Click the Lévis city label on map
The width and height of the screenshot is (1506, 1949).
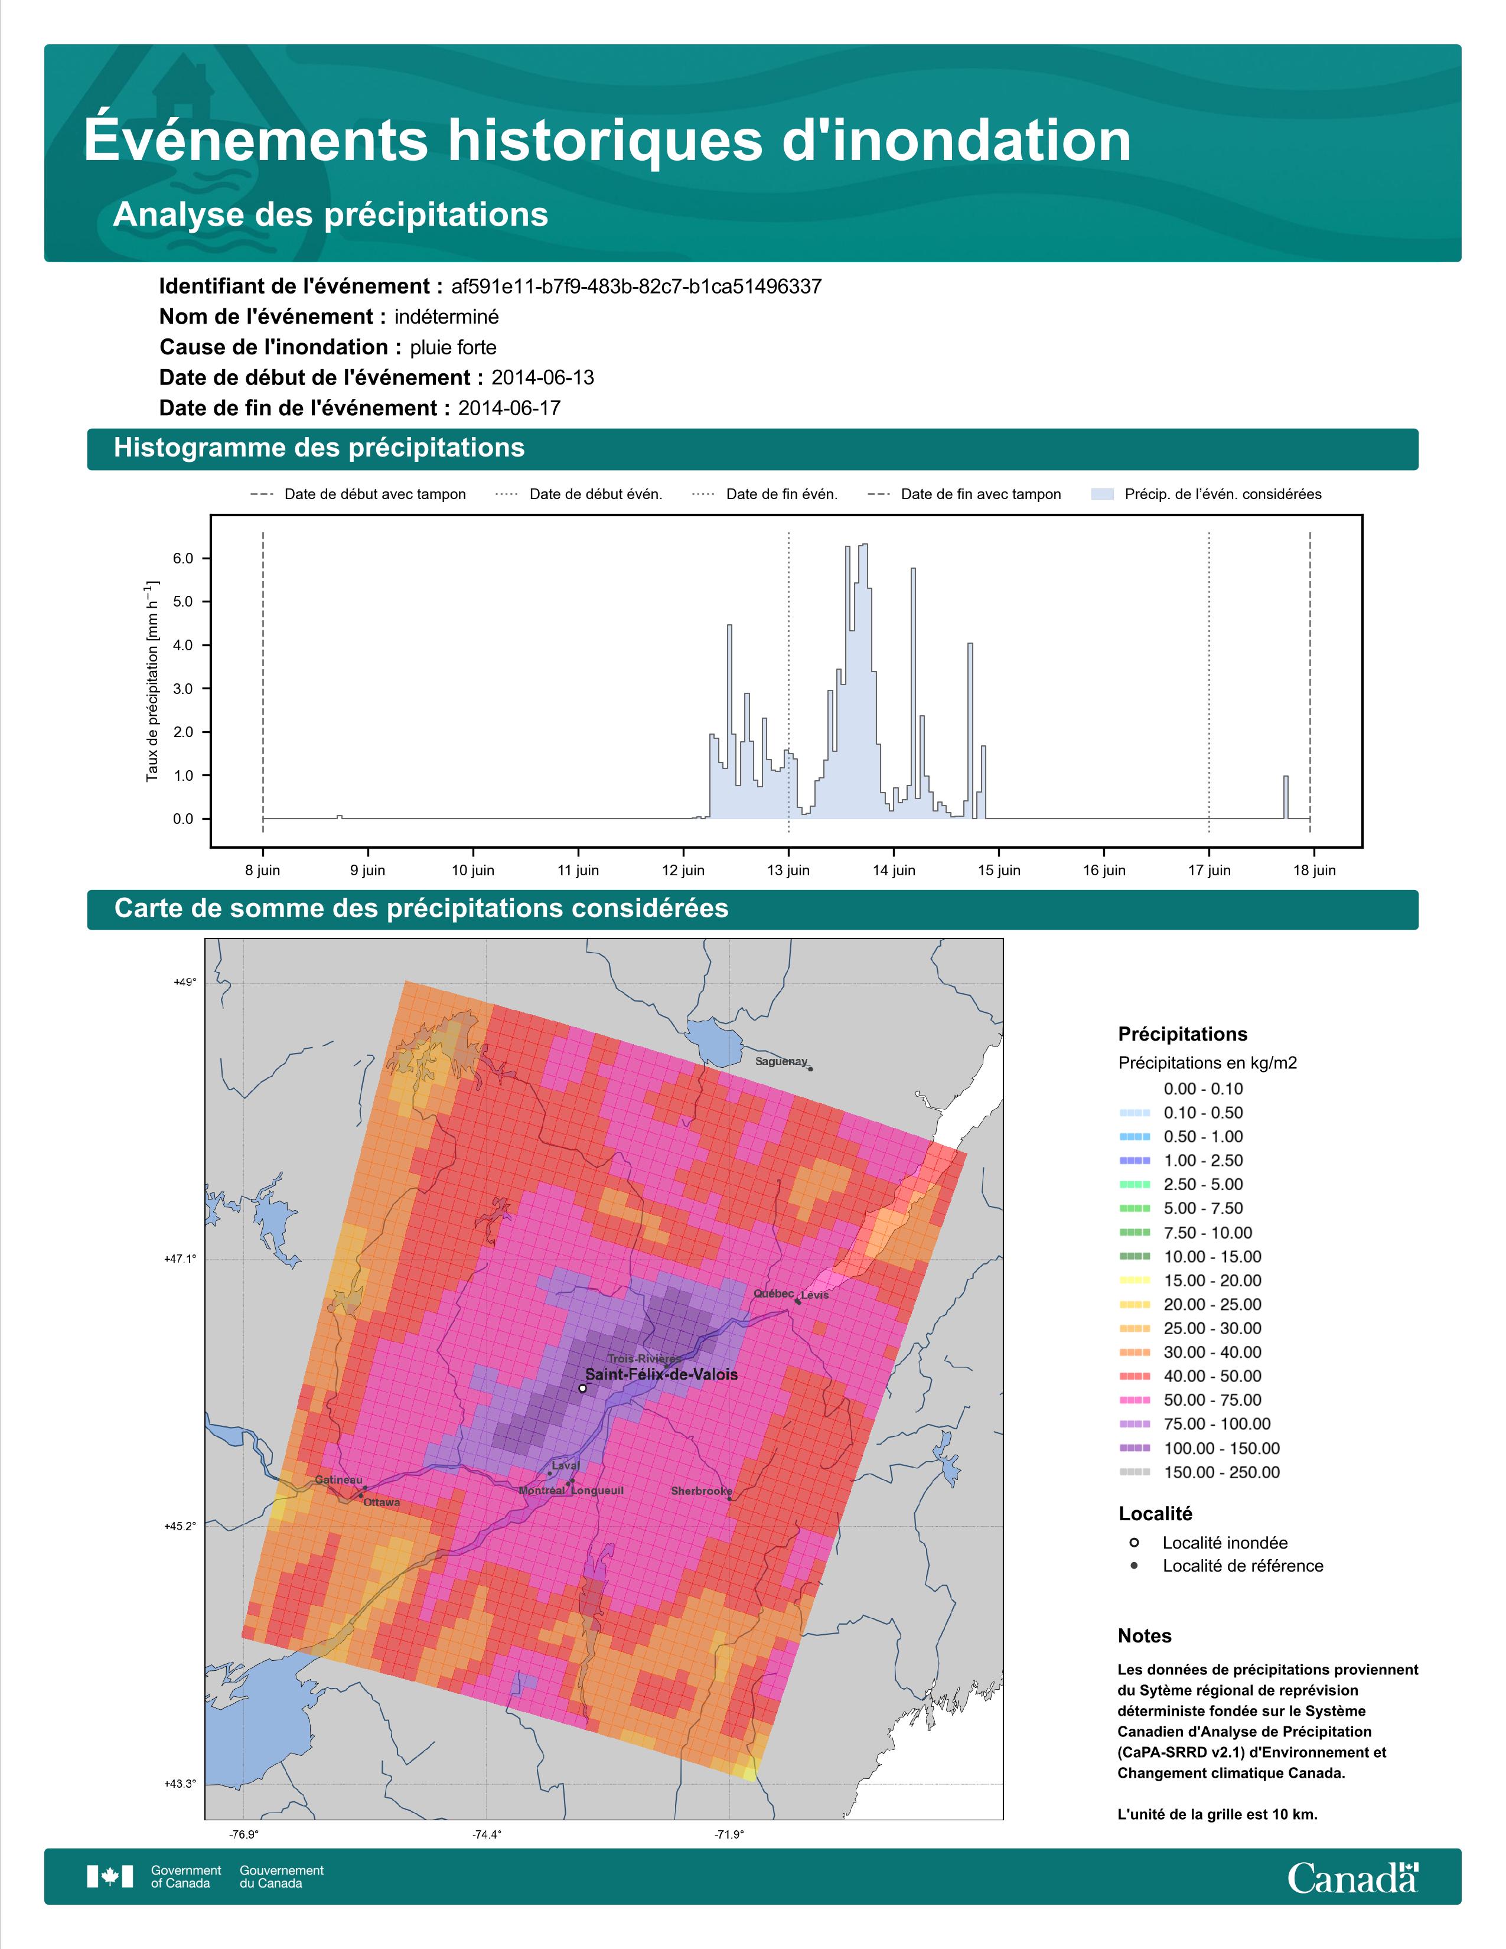[814, 1295]
